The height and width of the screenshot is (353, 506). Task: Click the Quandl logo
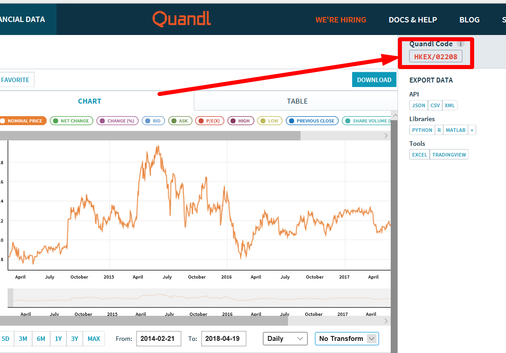point(182,19)
